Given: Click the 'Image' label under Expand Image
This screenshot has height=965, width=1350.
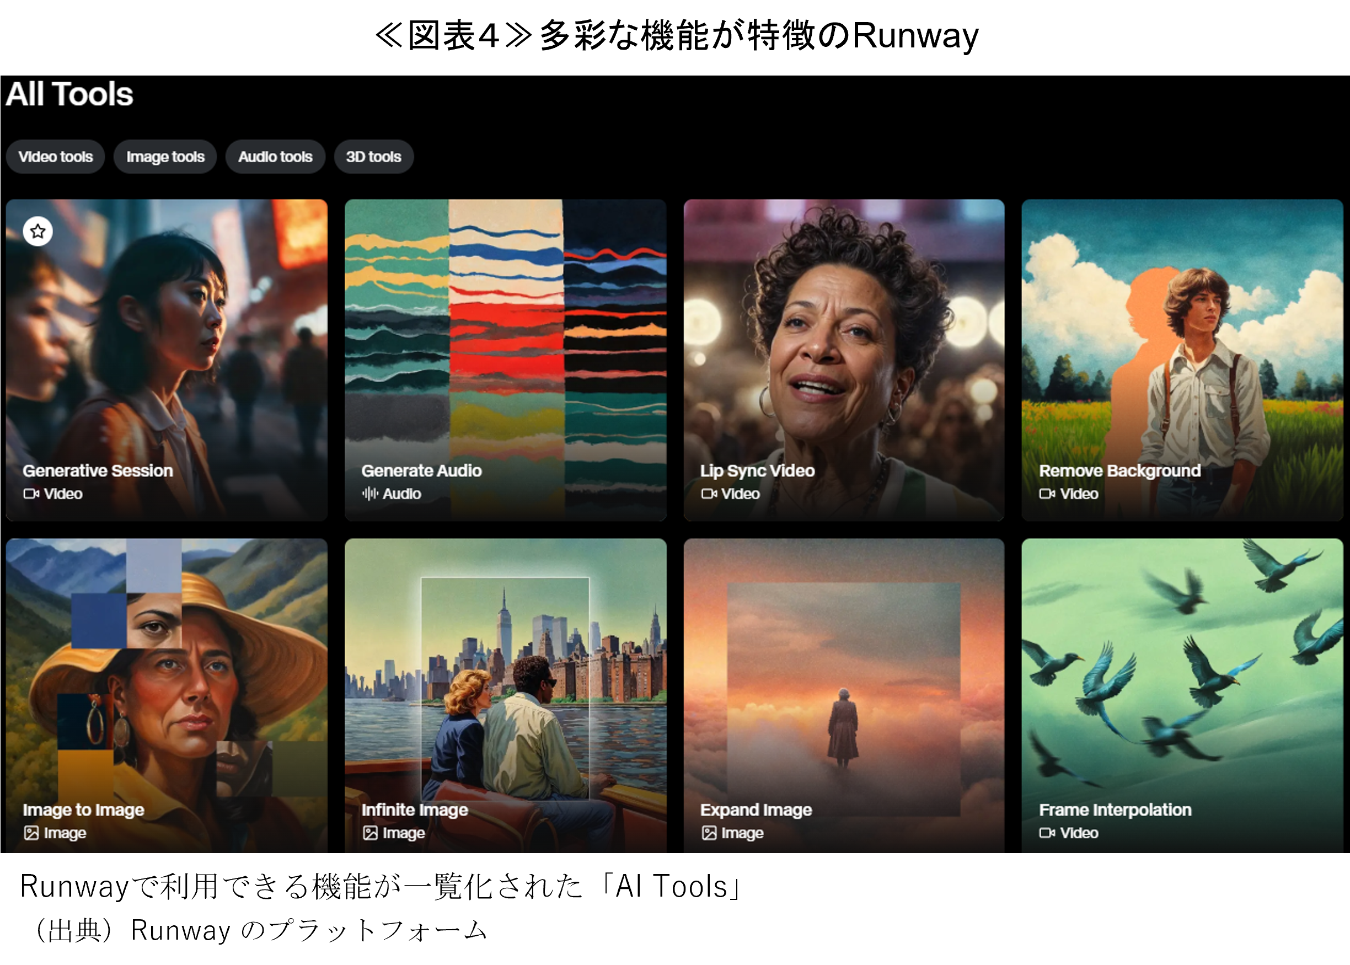Looking at the screenshot, I should coord(742,833).
